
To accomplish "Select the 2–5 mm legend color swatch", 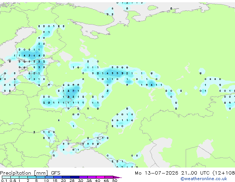I will click(32, 177).
